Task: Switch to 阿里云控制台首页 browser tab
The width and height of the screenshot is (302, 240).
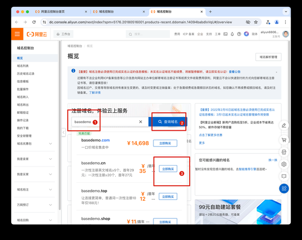Action: 61,12
